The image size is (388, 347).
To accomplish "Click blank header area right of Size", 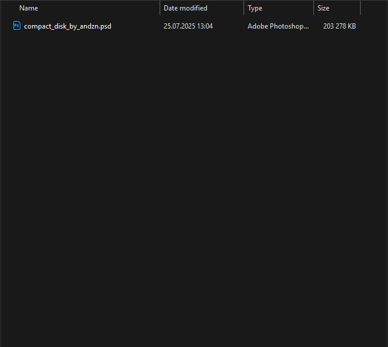I will click(374, 8).
